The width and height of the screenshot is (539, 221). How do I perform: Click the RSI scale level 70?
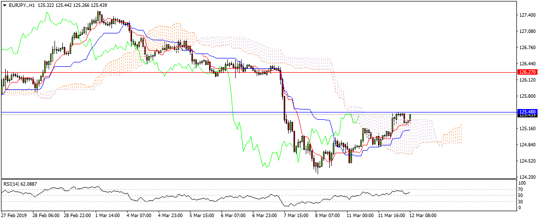pos(523,189)
